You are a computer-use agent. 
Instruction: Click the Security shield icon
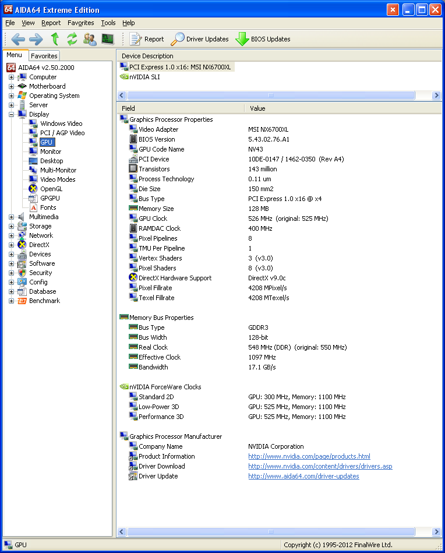tap(22, 273)
